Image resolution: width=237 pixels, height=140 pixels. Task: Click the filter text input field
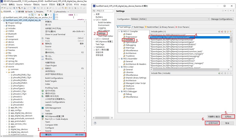pos(103,11)
